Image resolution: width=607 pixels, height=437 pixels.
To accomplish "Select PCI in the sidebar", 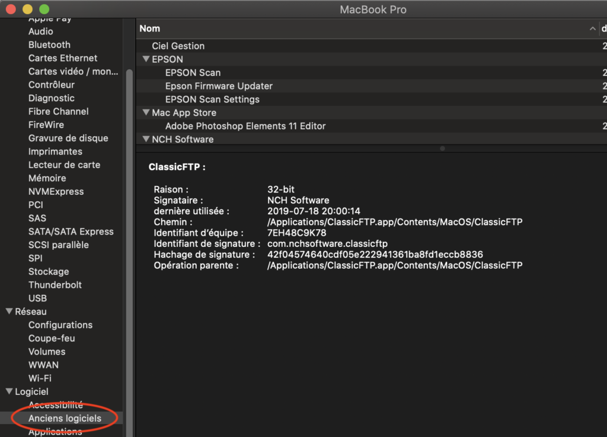I will point(36,205).
